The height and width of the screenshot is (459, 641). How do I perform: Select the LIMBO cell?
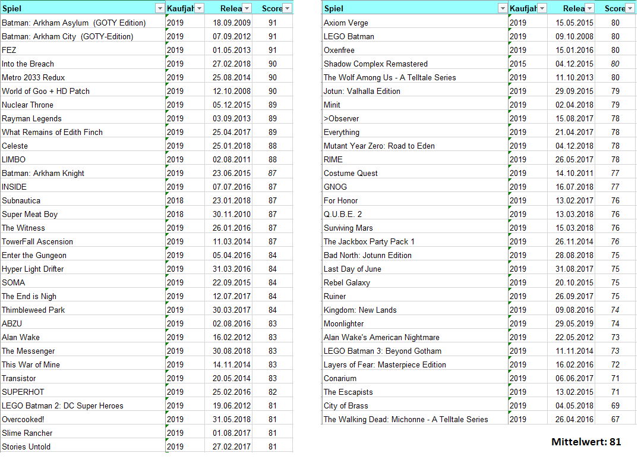point(83,159)
